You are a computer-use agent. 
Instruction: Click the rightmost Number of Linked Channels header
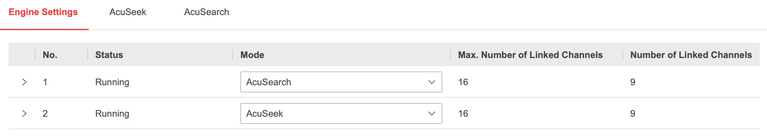pyautogui.click(x=691, y=55)
